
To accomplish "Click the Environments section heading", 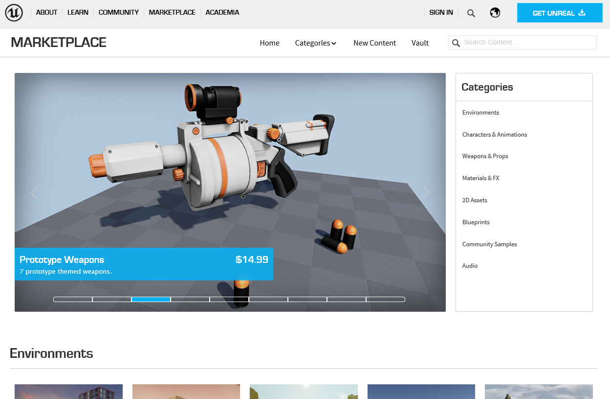I will [x=51, y=353].
